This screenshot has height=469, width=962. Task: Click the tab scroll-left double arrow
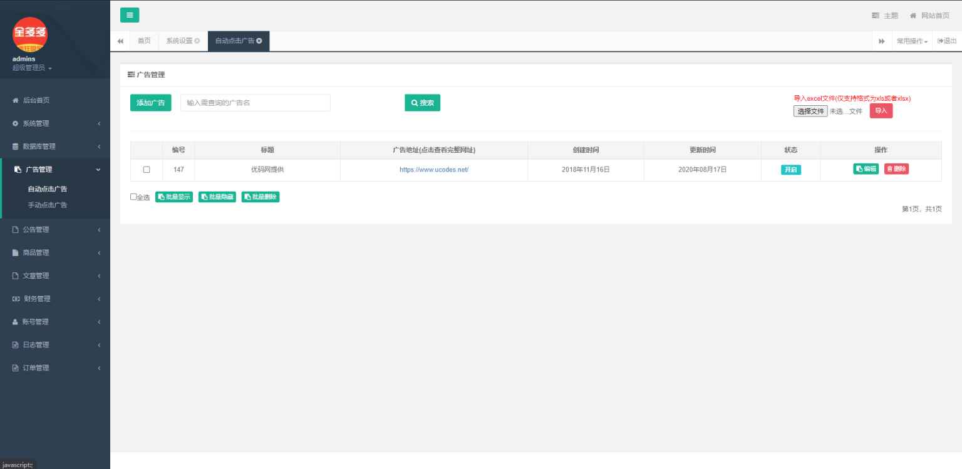120,41
